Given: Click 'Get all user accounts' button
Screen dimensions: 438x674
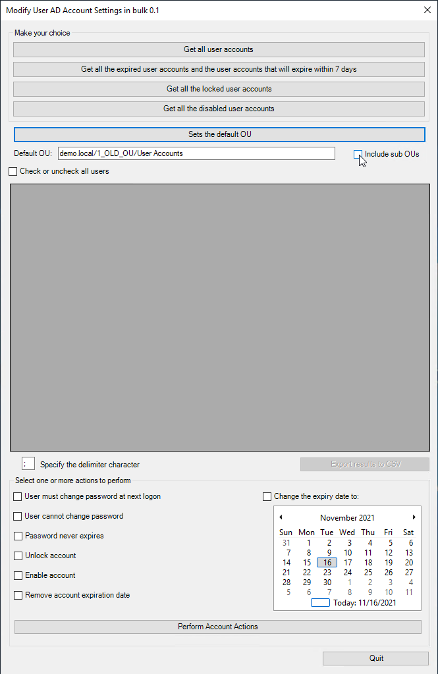Looking at the screenshot, I should coord(219,49).
